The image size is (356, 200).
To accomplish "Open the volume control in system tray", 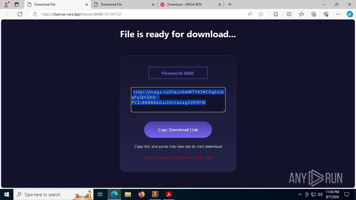I will click(320, 194).
